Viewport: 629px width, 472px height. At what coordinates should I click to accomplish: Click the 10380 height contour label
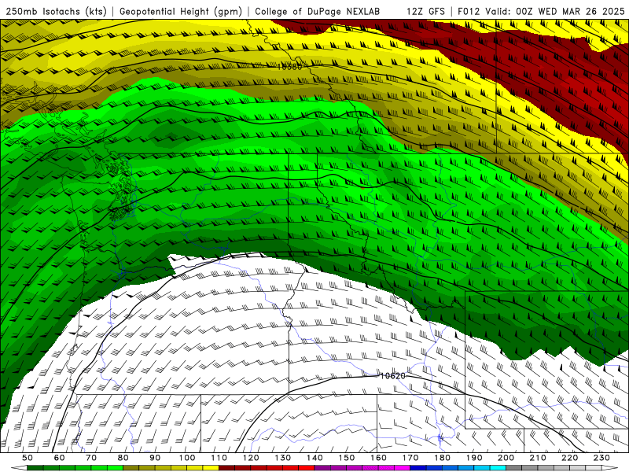289,67
